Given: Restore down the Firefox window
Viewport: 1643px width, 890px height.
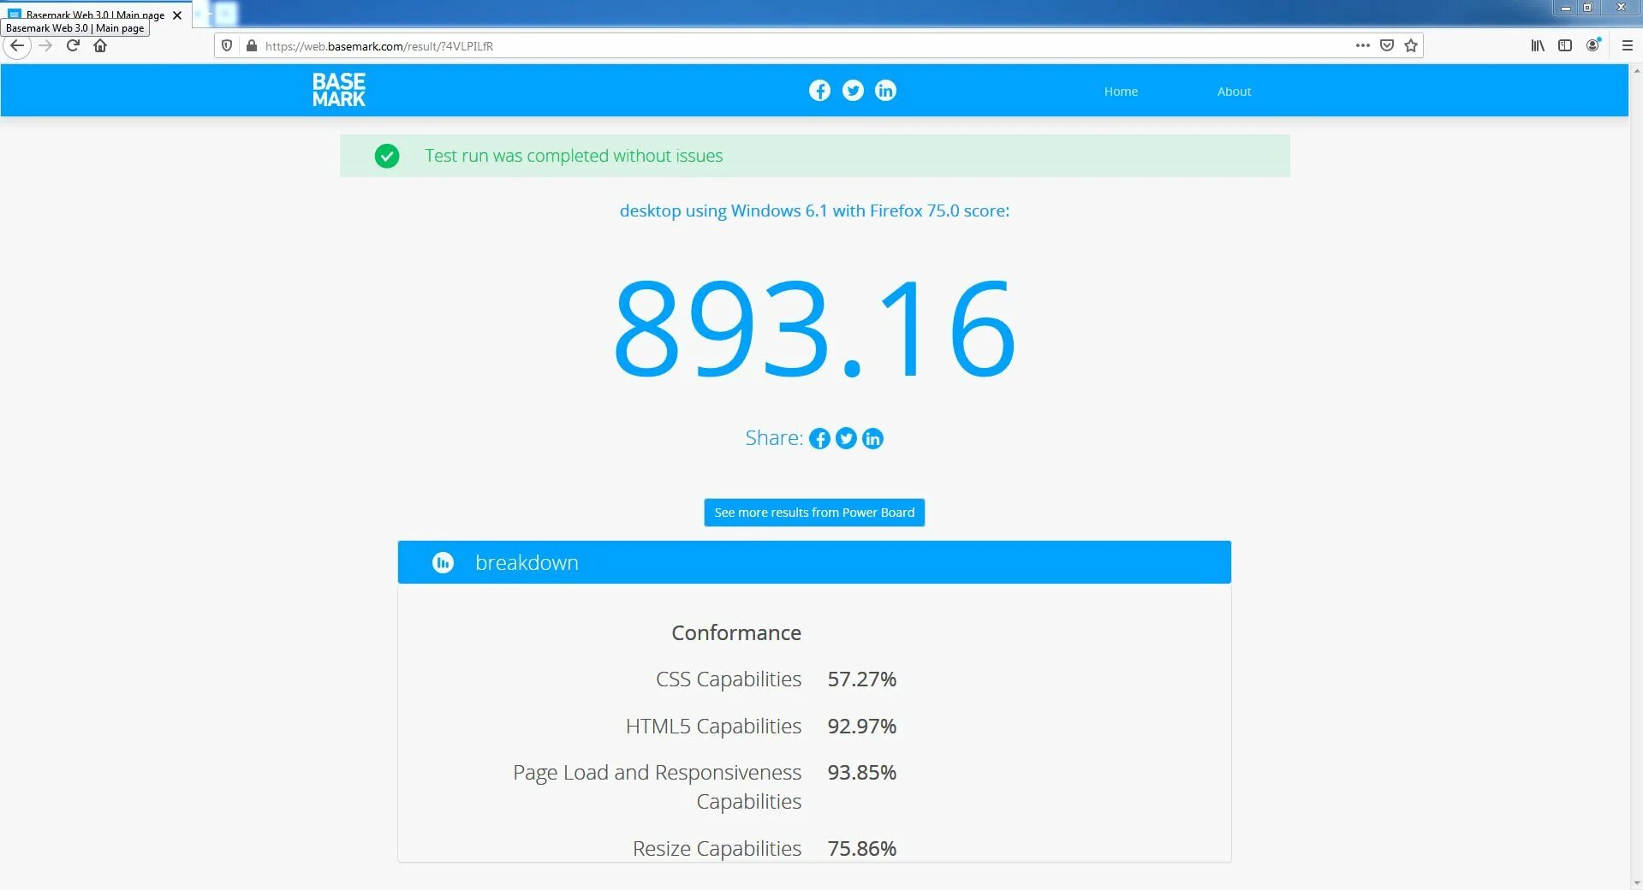Looking at the screenshot, I should (x=1588, y=8).
